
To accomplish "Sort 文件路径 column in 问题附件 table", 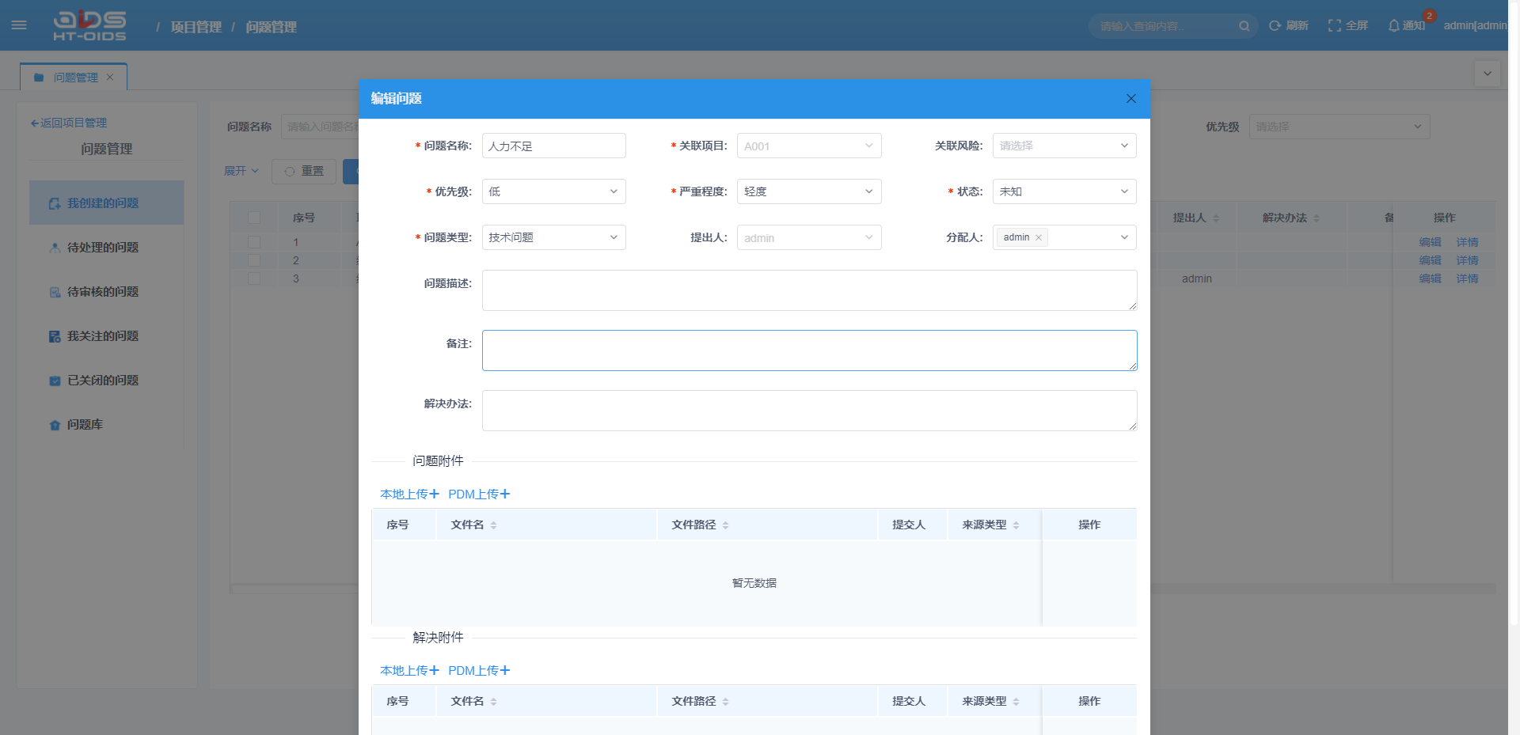I will (x=725, y=525).
